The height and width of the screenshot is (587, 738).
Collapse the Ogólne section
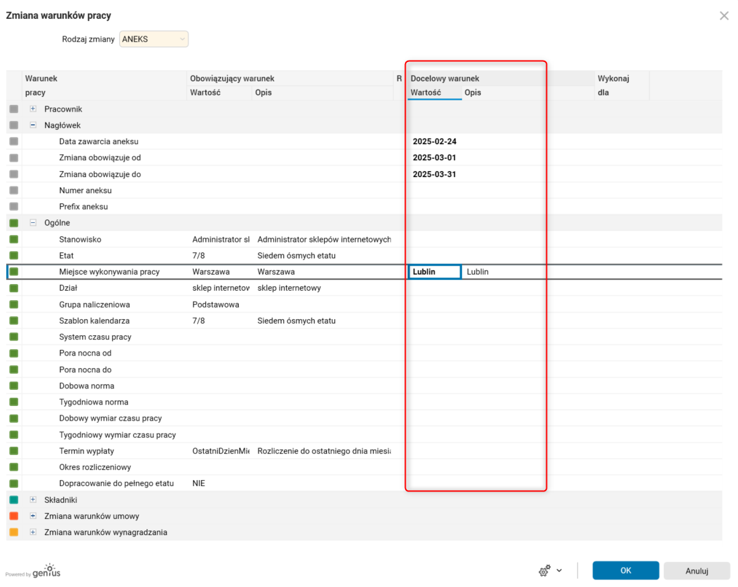pos(33,223)
